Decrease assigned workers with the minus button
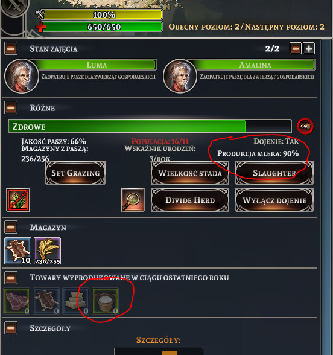The height and width of the screenshot is (355, 333). click(296, 48)
